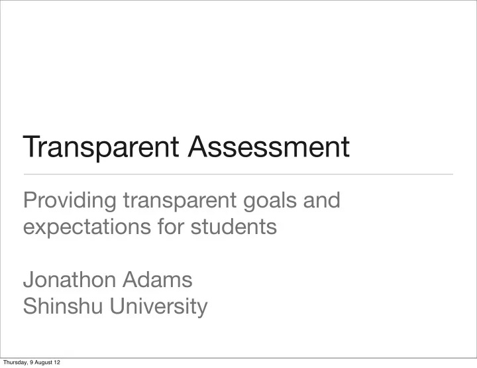
Task: Click the "Thursday, 9 August 12" date footer
Action: 32,363
